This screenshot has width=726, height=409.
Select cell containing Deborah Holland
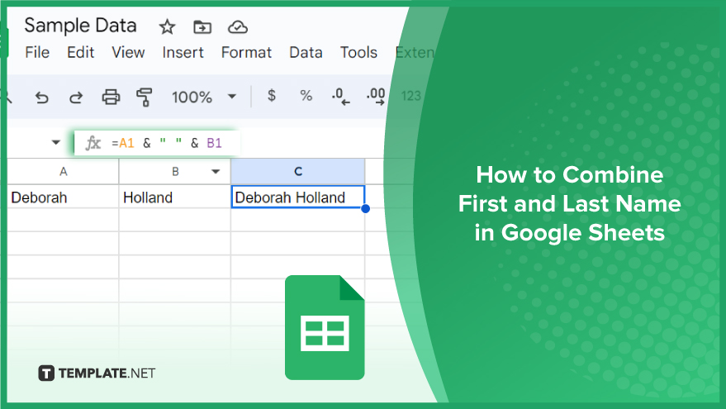[x=297, y=197]
